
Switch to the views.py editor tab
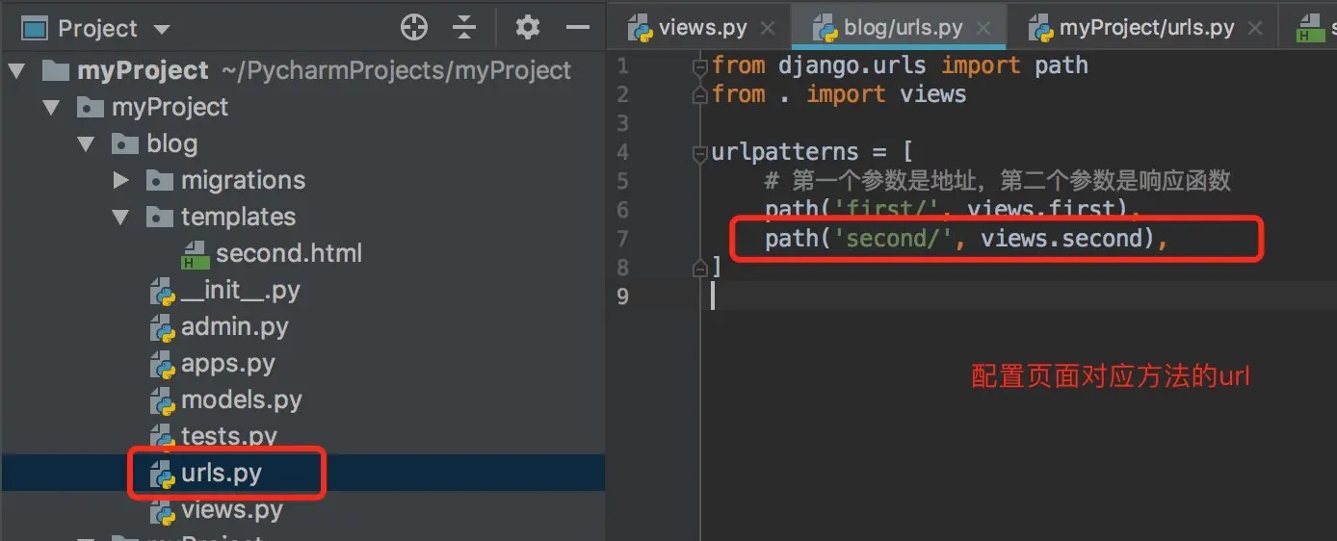point(702,28)
